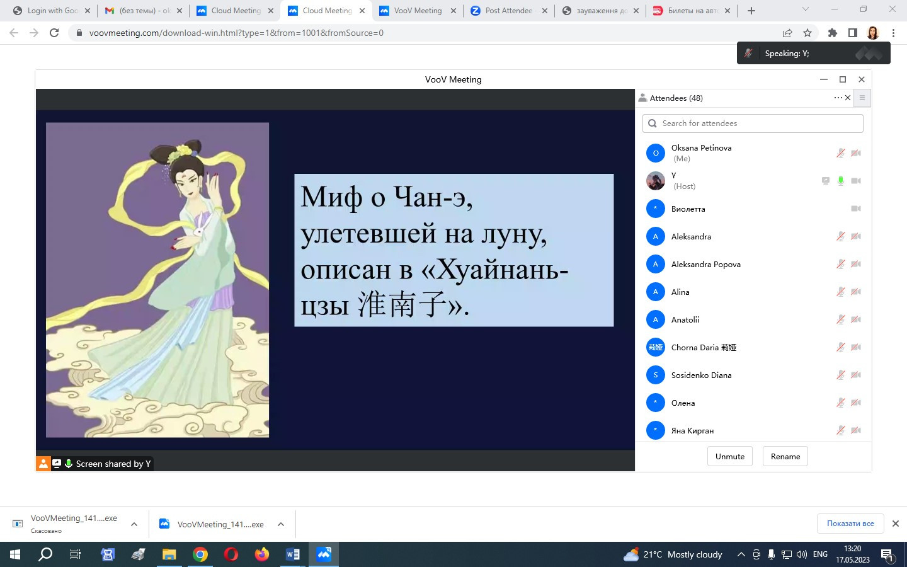Click muted microphone icon for Anatolii
Image resolution: width=907 pixels, height=567 pixels.
click(x=840, y=319)
